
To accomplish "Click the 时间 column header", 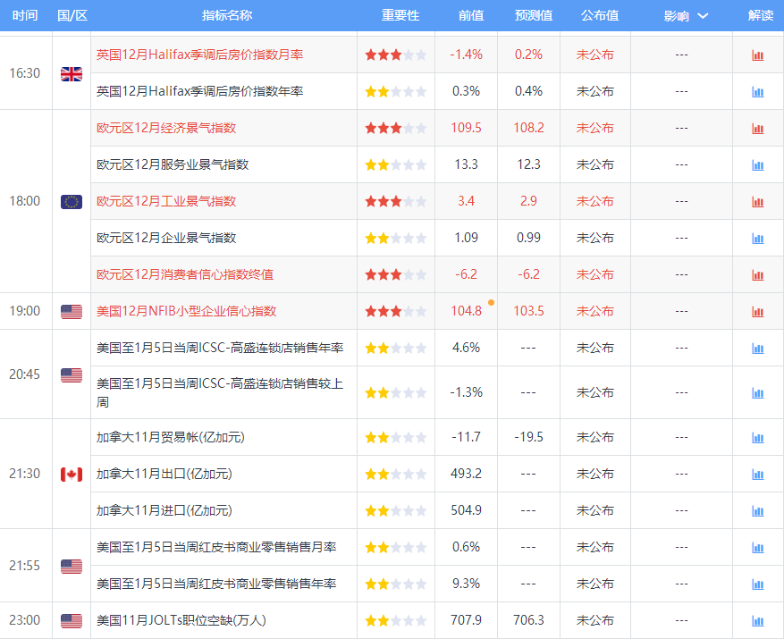I will [25, 14].
